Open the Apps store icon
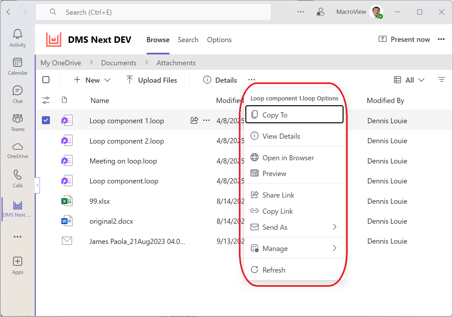 pyautogui.click(x=18, y=266)
